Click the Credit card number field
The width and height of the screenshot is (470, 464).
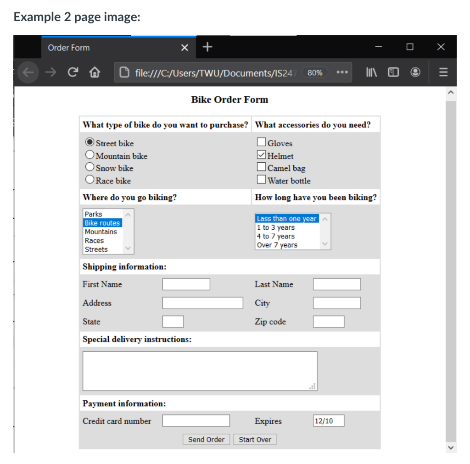(196, 420)
